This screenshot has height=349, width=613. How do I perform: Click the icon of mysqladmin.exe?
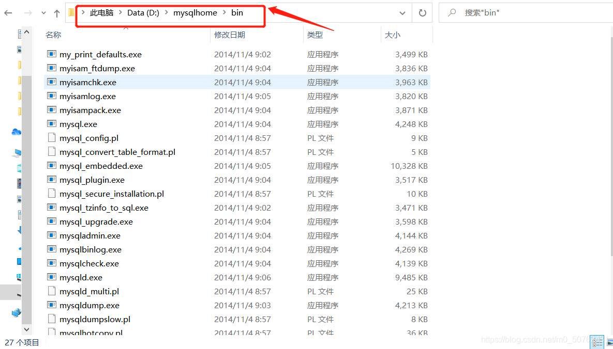52,235
